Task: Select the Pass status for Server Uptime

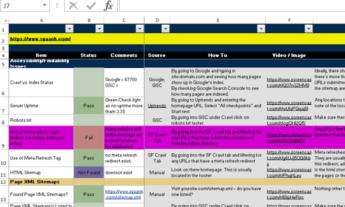Action: [89, 106]
